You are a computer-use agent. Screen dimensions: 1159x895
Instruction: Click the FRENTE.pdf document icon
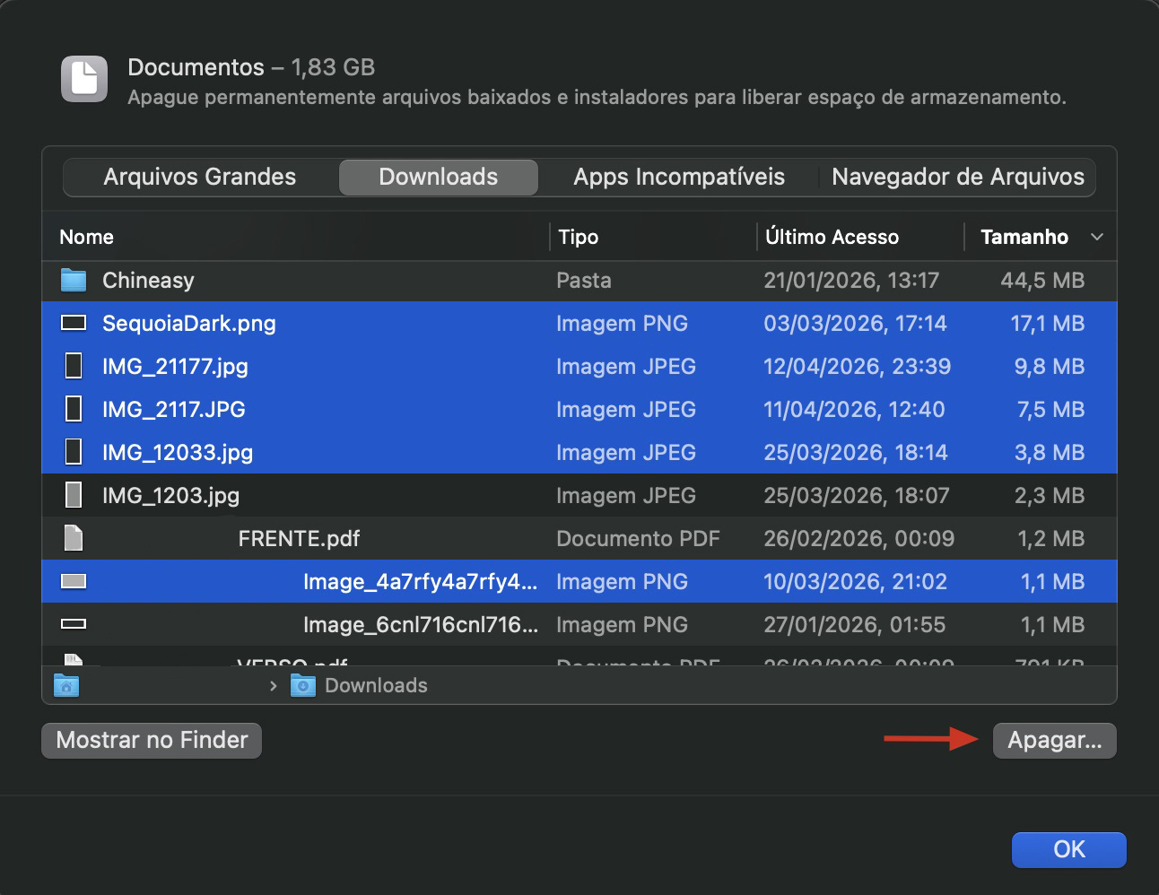tap(73, 538)
